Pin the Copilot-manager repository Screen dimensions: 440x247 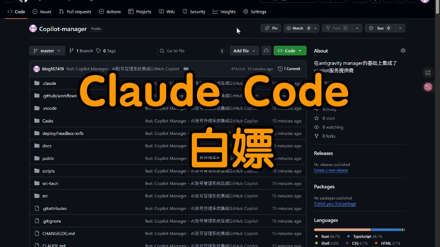pyautogui.click(x=271, y=28)
